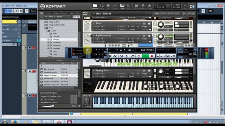The image size is (225, 126).
Task: Toggle the Auto button under Instrument Navigator
Action: click(74, 106)
